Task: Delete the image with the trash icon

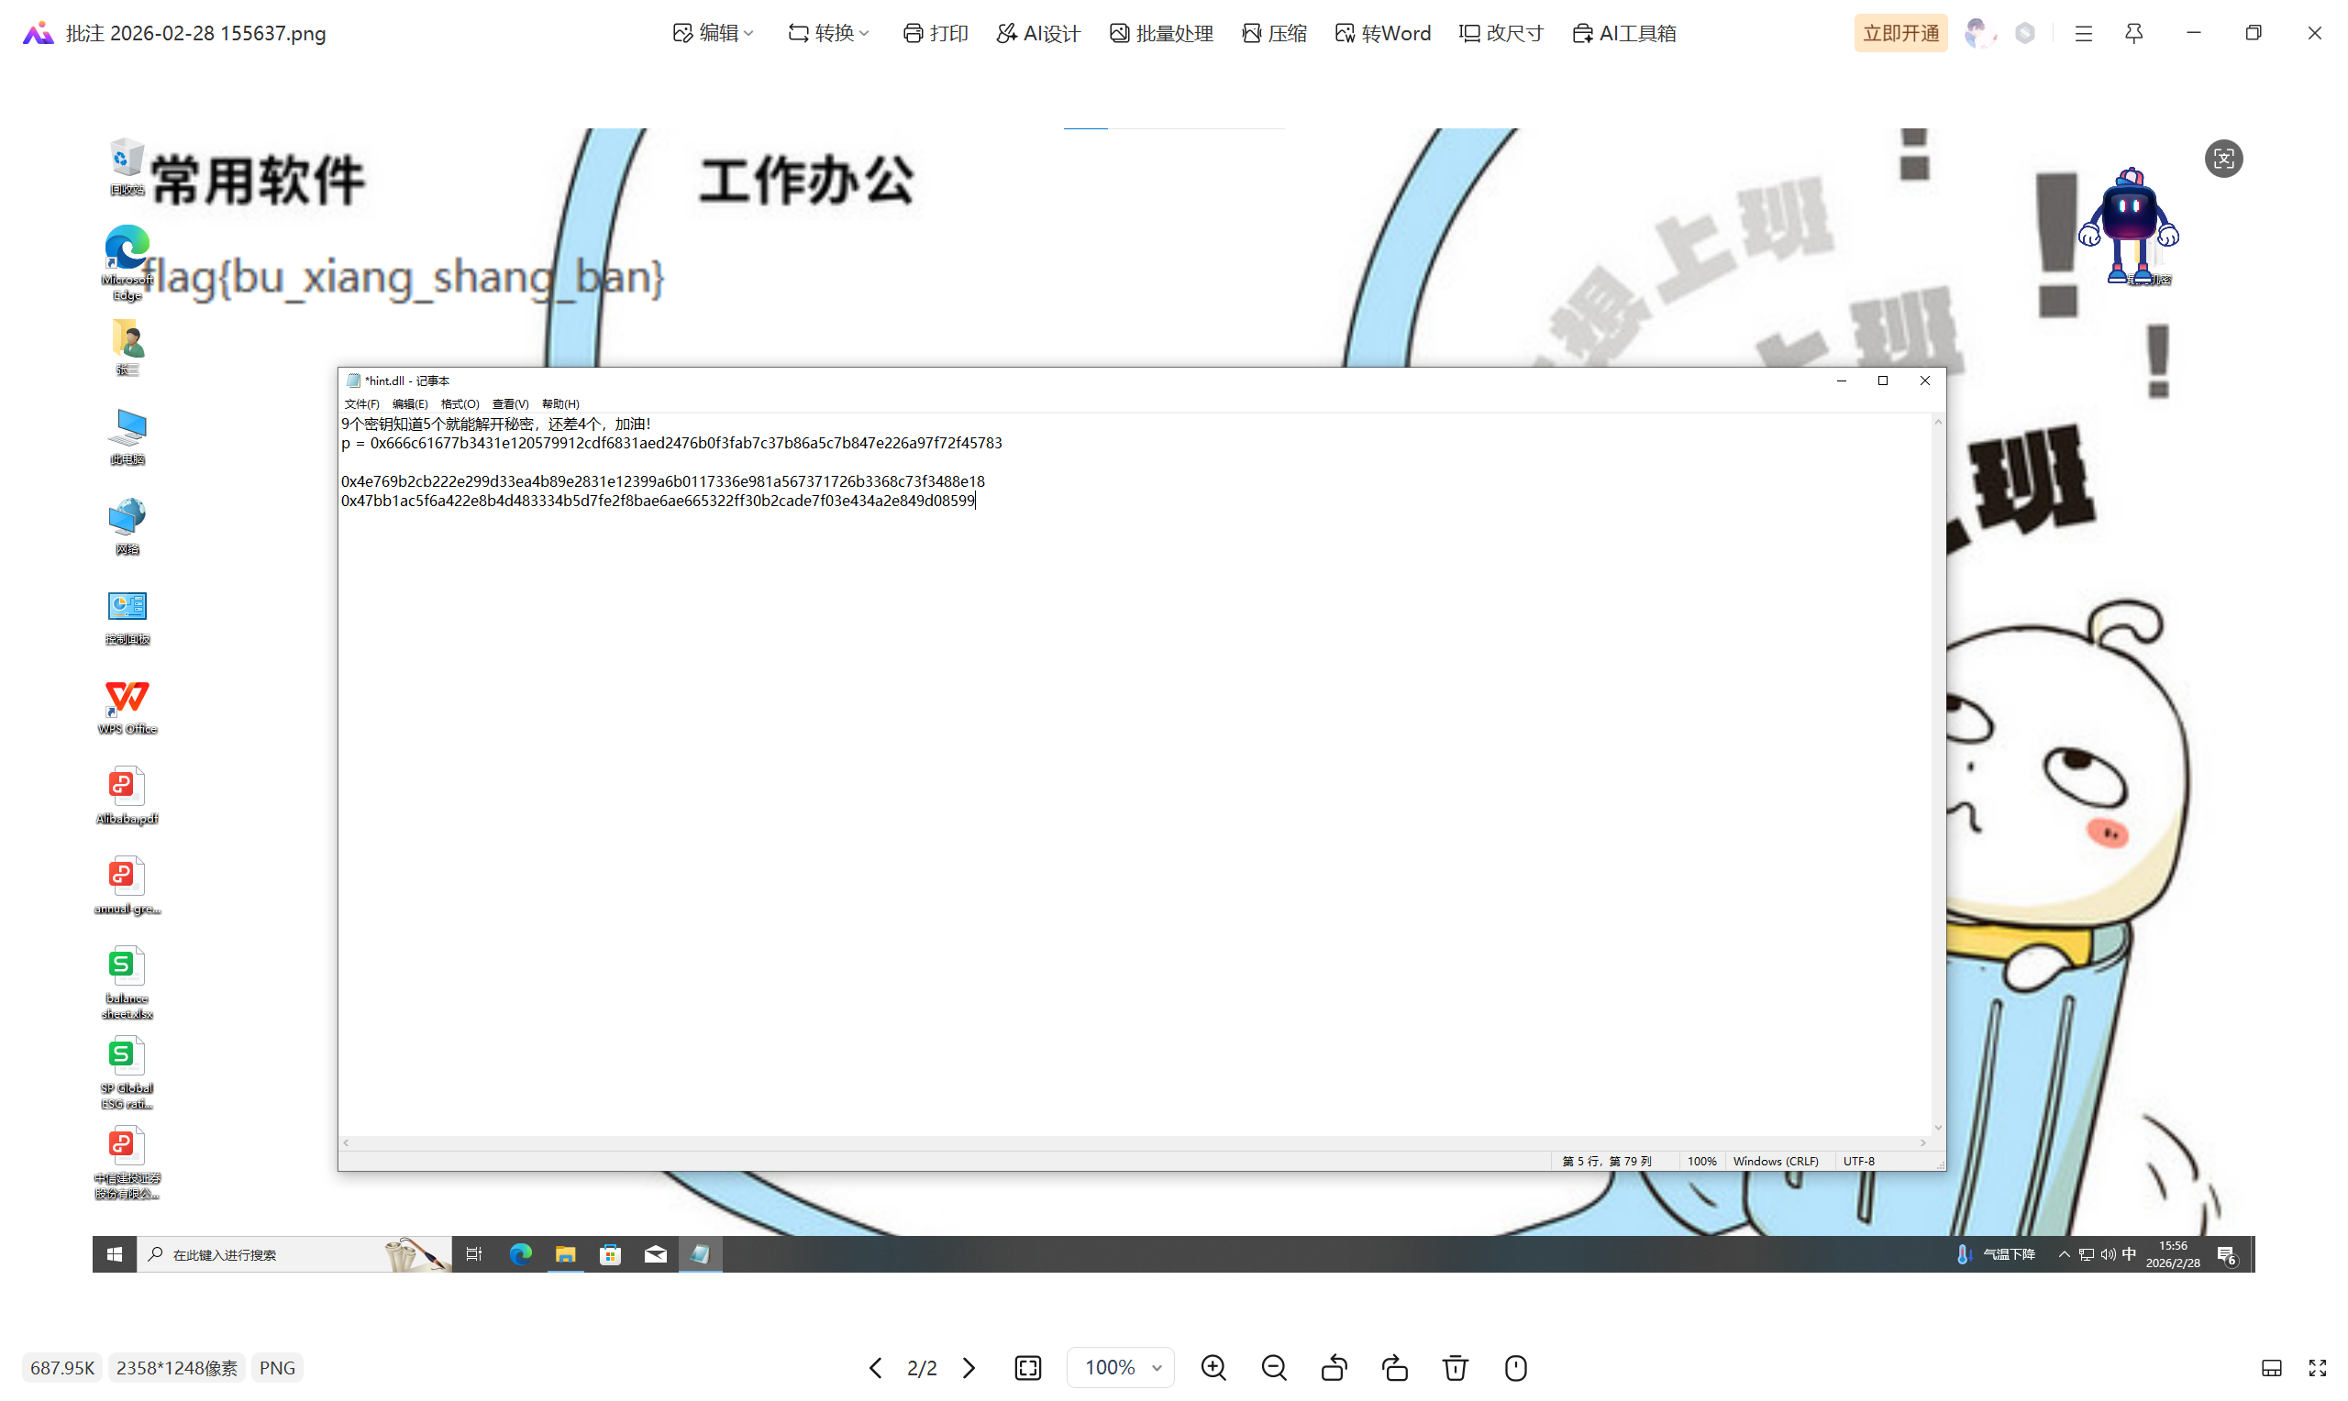Action: (1455, 1367)
